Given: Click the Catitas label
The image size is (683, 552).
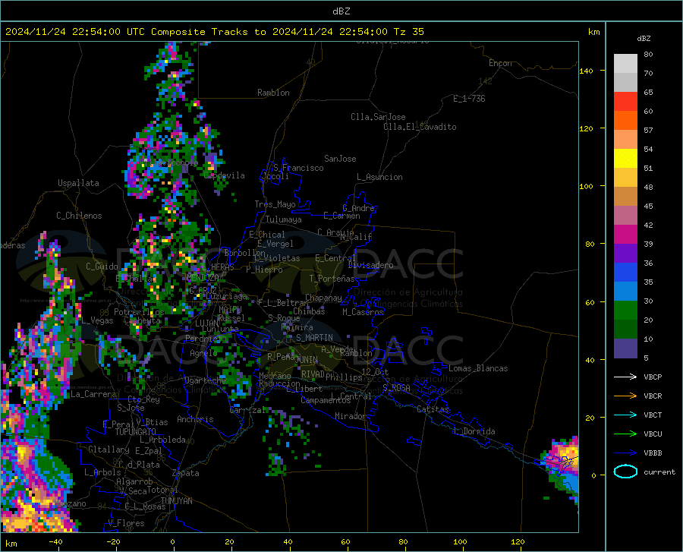Looking at the screenshot, I should pos(433,409).
